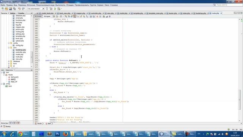Click code fold toggle at line 174
The height and width of the screenshot is (137, 243).
39,60
